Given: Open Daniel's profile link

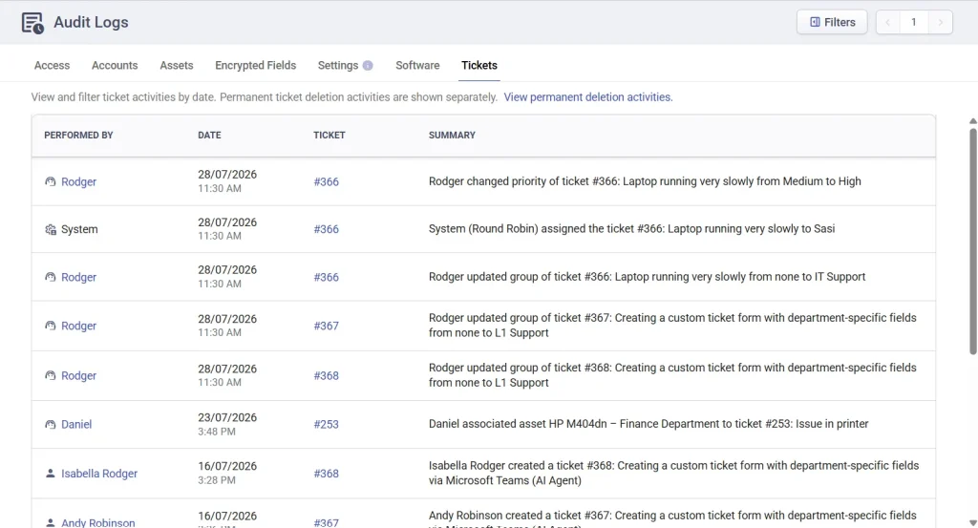Looking at the screenshot, I should (x=76, y=425).
